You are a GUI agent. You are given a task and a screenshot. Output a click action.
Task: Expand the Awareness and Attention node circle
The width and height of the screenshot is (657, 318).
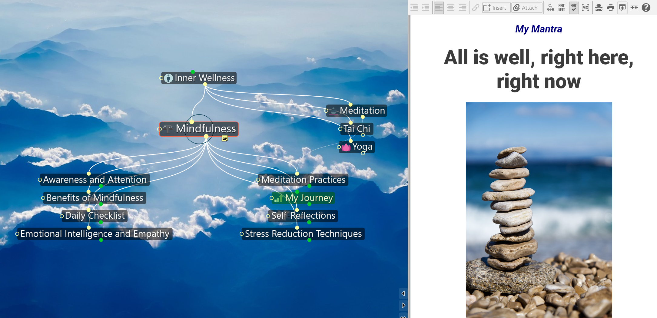[40, 180]
